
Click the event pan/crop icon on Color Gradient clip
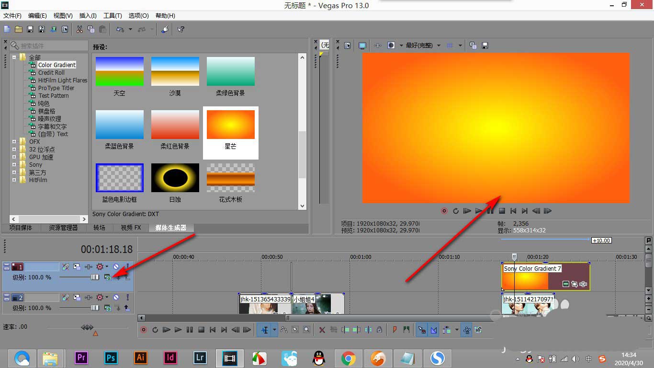click(575, 284)
